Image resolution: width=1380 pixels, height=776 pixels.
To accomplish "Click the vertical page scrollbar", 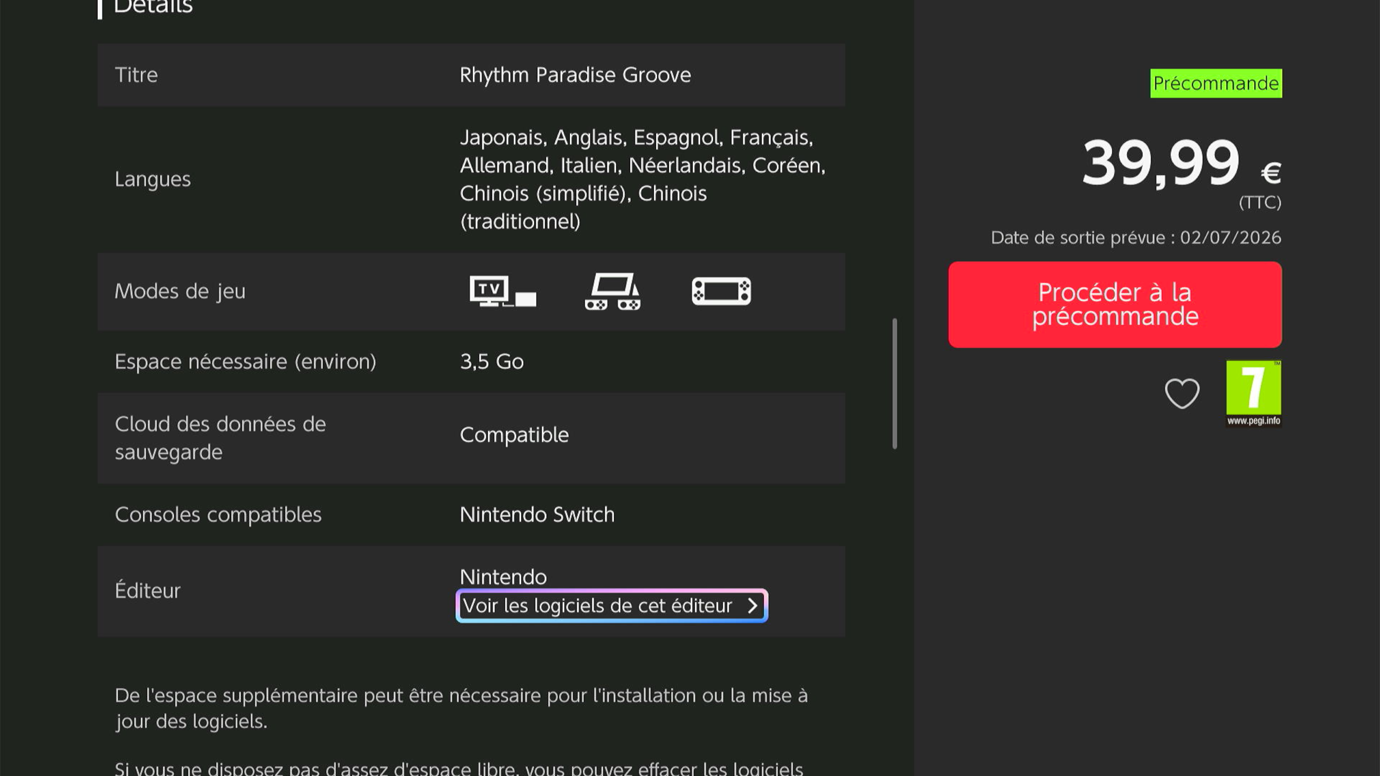I will tap(895, 384).
